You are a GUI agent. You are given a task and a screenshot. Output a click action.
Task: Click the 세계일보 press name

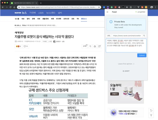[x=19, y=32]
